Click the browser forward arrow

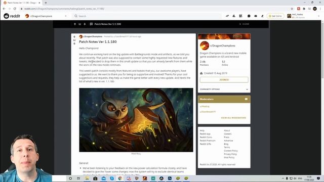pos(10,9)
